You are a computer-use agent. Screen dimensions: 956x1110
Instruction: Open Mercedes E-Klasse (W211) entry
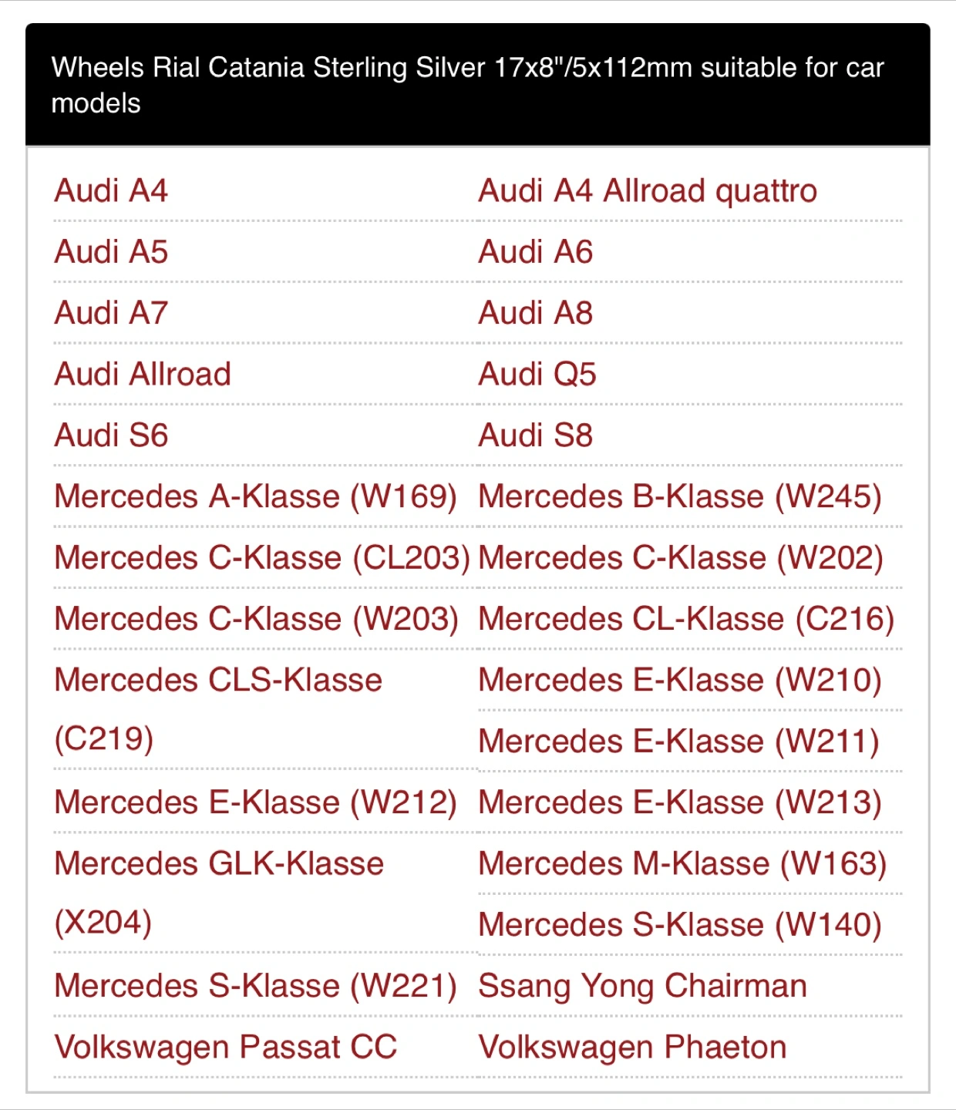pos(678,742)
